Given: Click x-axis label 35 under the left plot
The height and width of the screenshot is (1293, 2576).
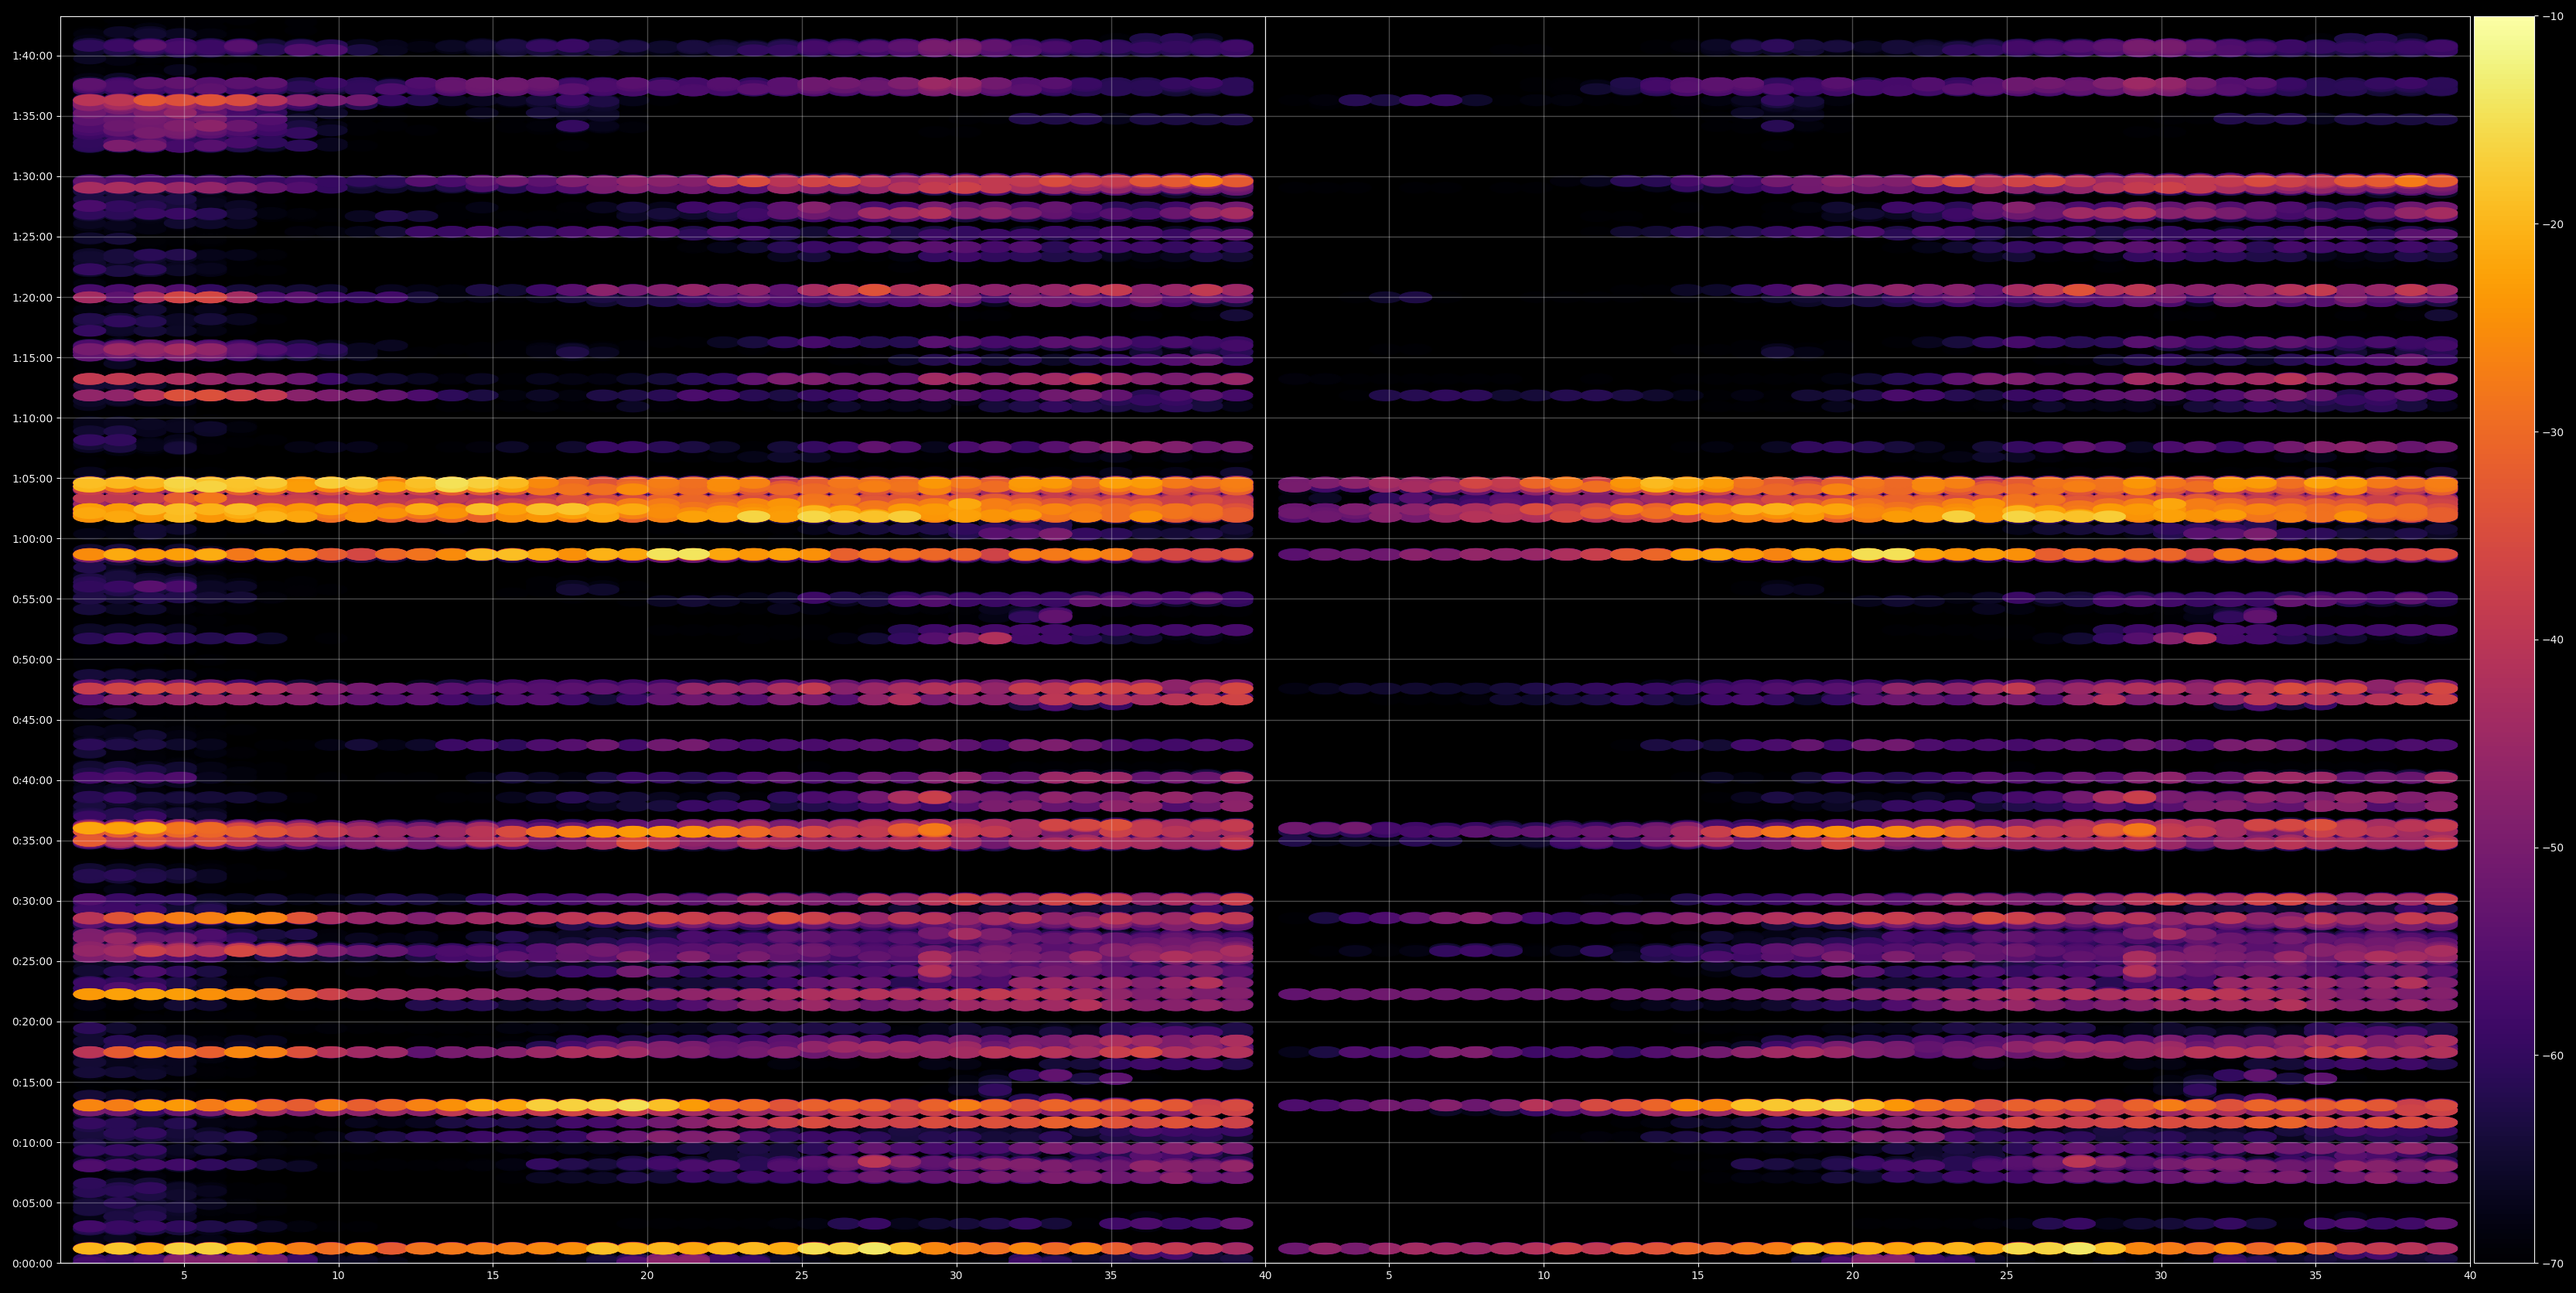Looking at the screenshot, I should pyautogui.click(x=1111, y=1276).
